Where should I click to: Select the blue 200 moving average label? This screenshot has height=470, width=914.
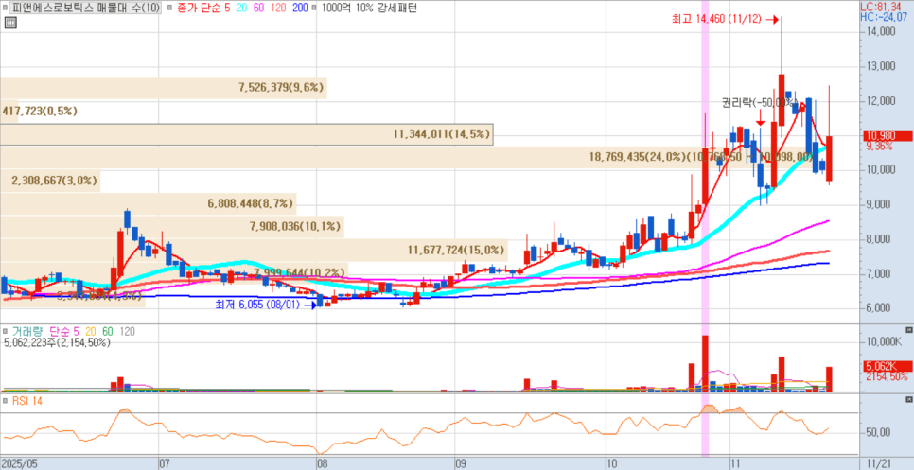click(300, 9)
